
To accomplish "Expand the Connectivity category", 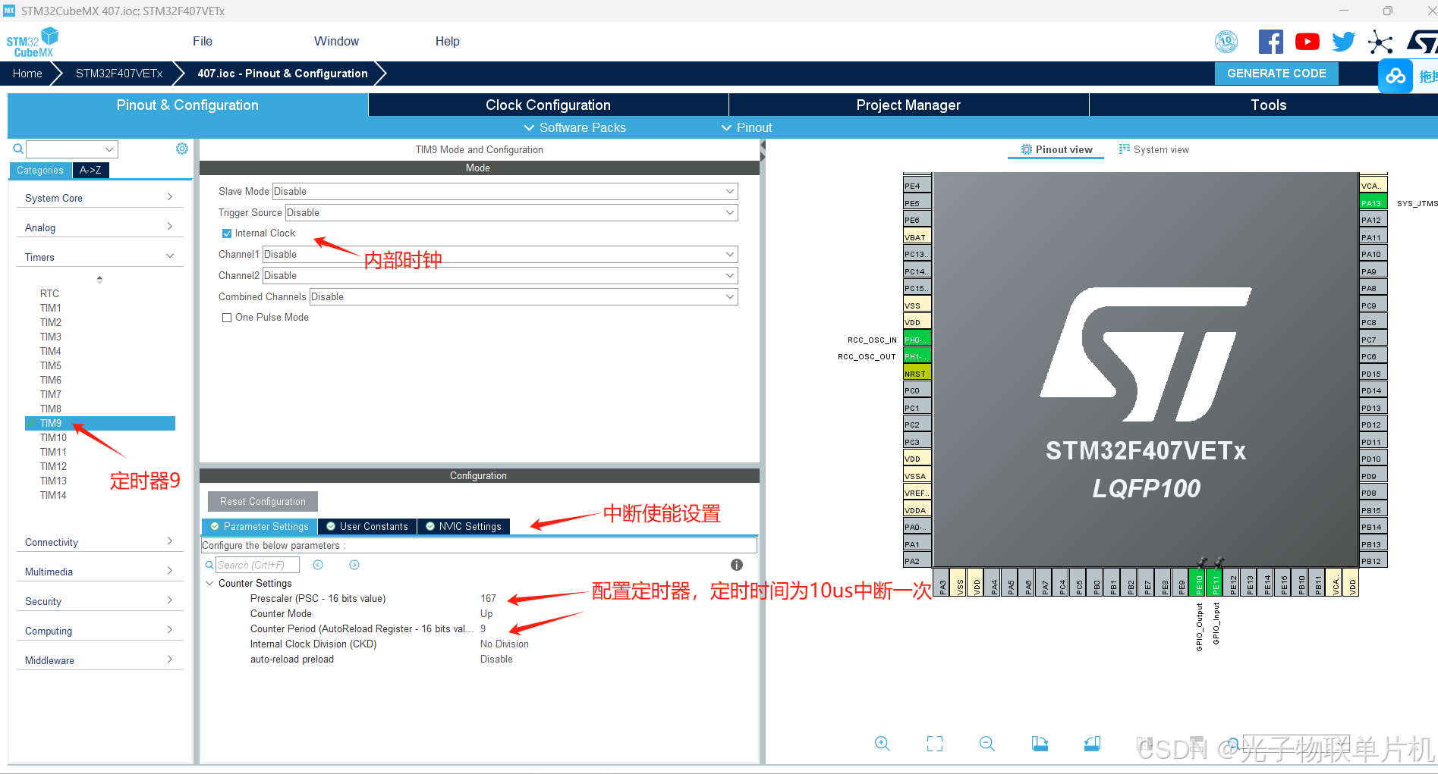I will tap(99, 542).
